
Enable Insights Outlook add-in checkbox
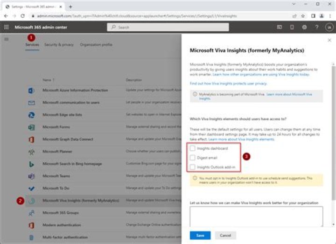coord(192,167)
